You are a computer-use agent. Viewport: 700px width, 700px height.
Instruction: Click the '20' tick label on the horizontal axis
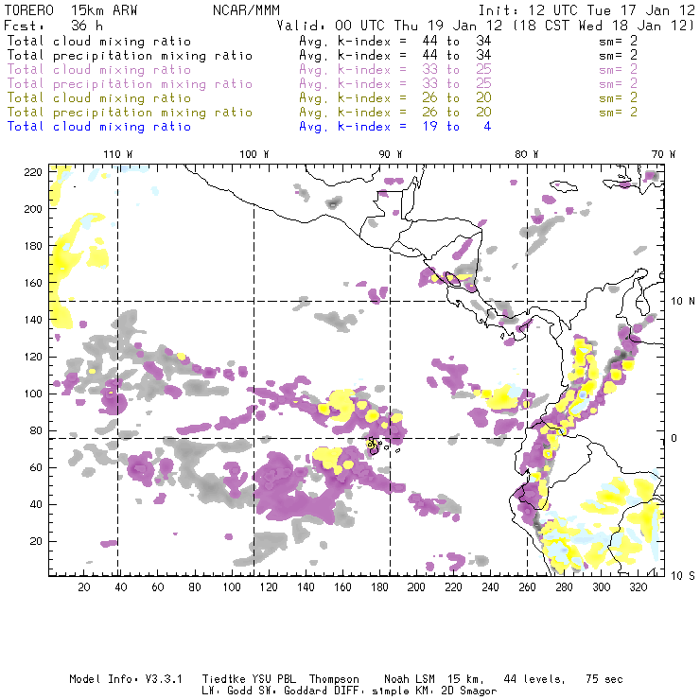(84, 587)
